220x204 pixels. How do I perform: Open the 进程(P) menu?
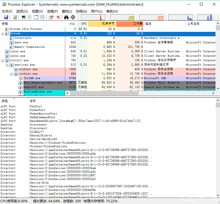[52, 11]
